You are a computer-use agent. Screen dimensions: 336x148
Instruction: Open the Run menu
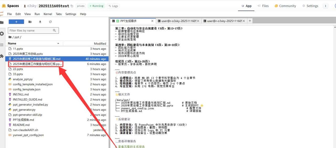click(37, 14)
